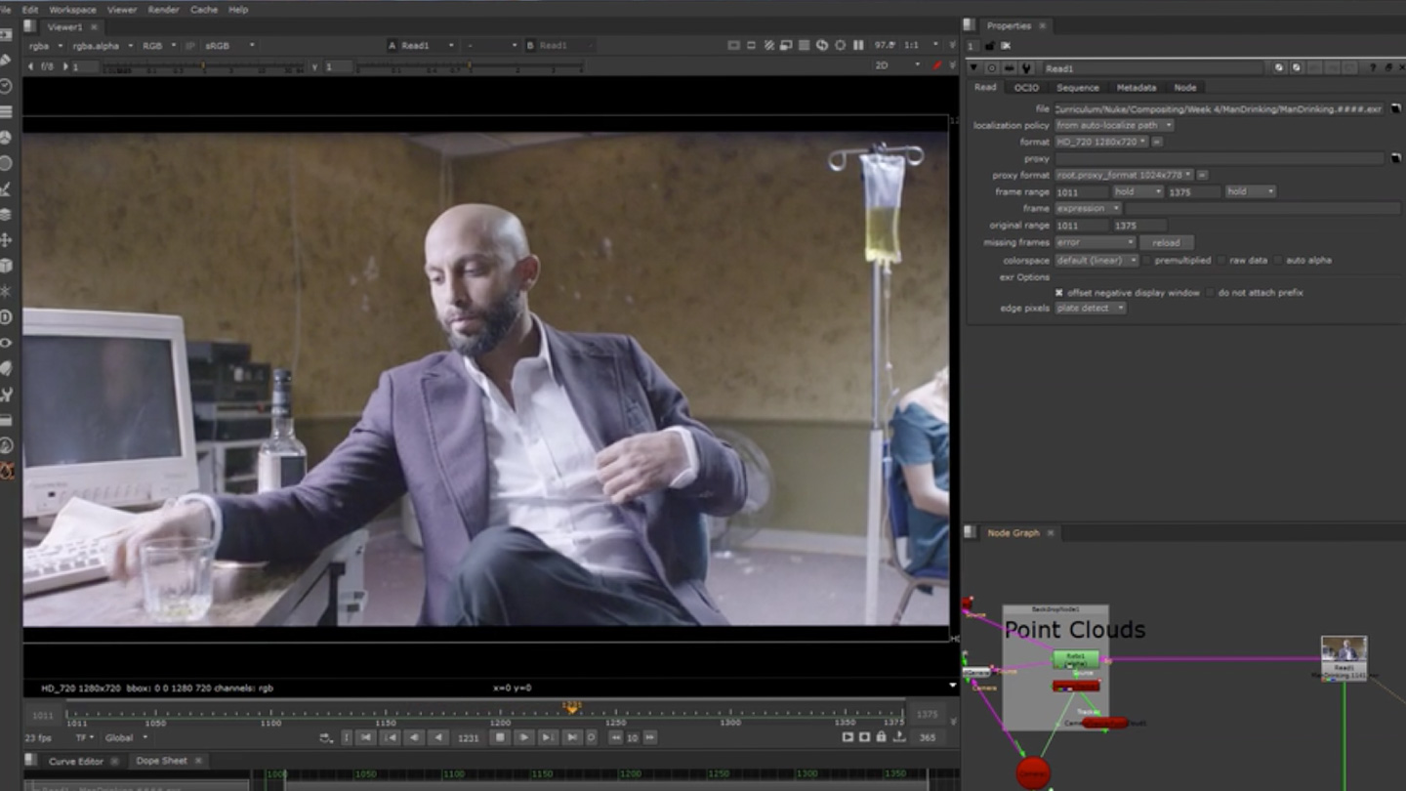Select the Read1 node thumbnail in Node Graph
1406x791 pixels.
[1344, 650]
